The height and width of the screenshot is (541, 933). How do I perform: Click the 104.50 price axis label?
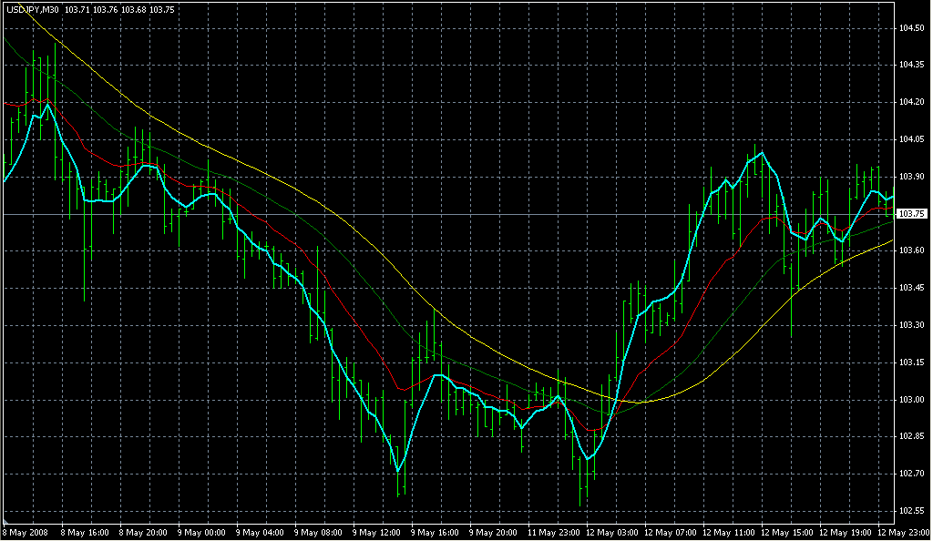(x=910, y=28)
